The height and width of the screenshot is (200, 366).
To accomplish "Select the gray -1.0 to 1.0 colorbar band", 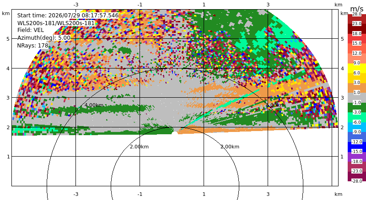I will 357,97.
